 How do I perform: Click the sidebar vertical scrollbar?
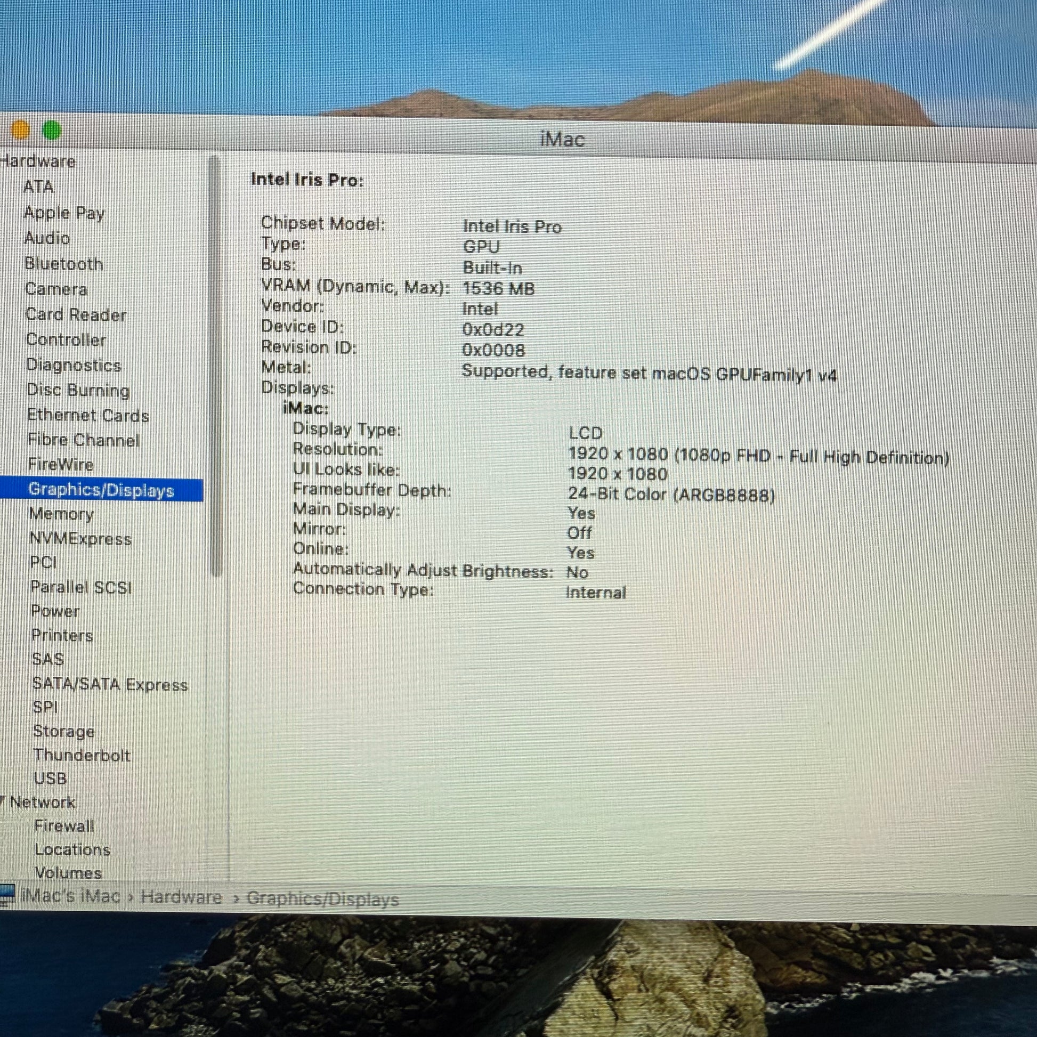point(215,366)
